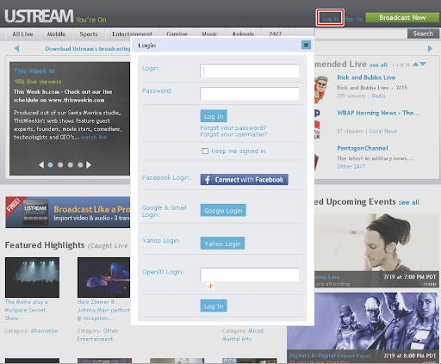This screenshot has width=441, height=364.
Task: Open the Mobile tab
Action: pyautogui.click(x=56, y=34)
